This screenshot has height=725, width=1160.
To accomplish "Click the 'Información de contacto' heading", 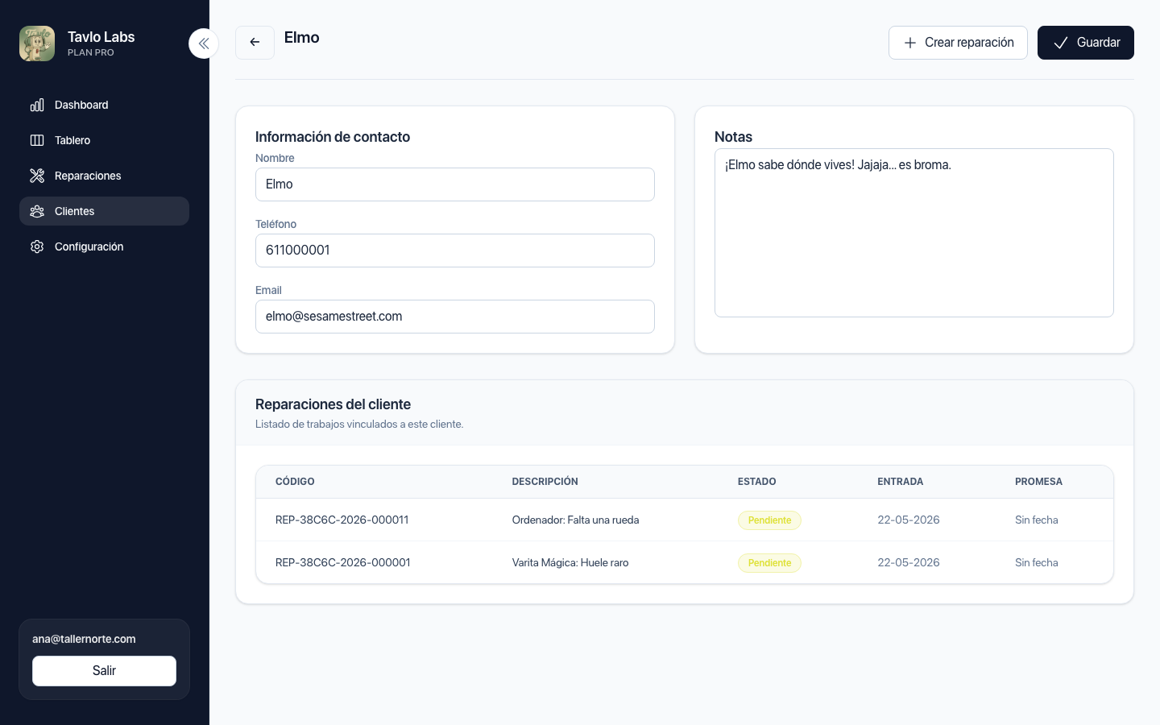I will 333,137.
